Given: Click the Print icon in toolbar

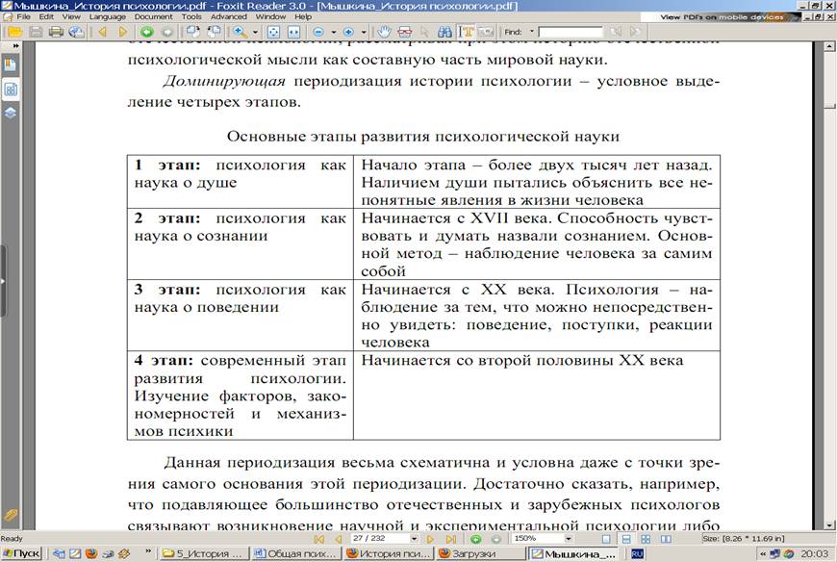Looking at the screenshot, I should pos(56,32).
